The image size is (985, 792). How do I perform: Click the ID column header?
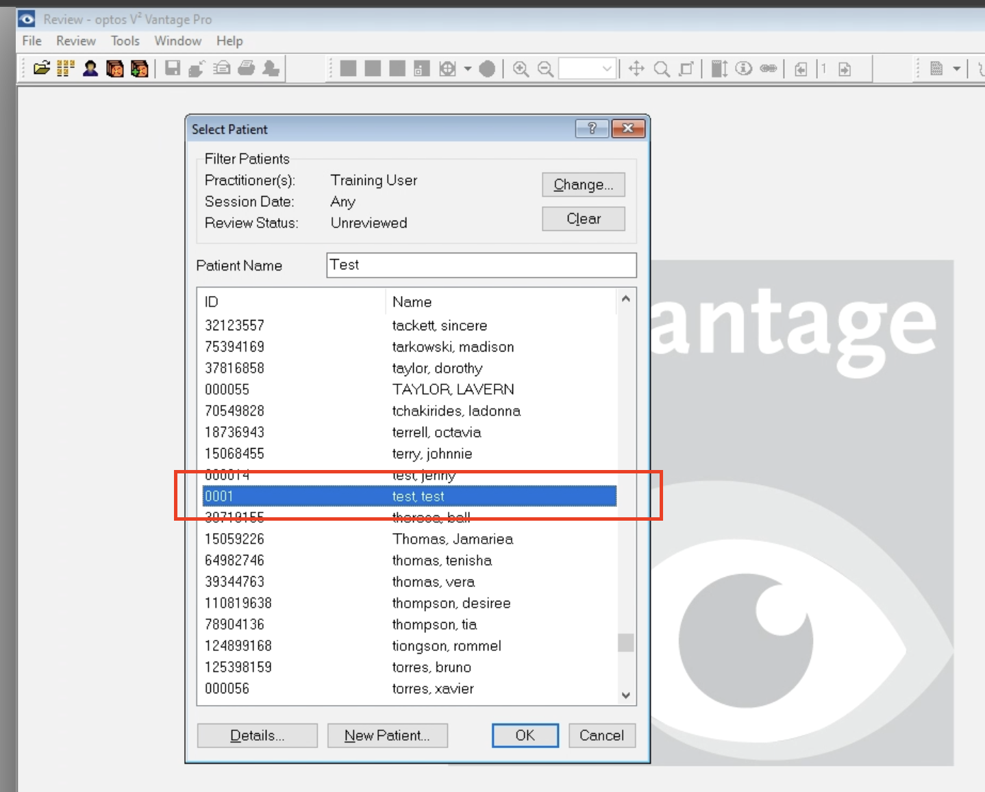[x=291, y=301]
